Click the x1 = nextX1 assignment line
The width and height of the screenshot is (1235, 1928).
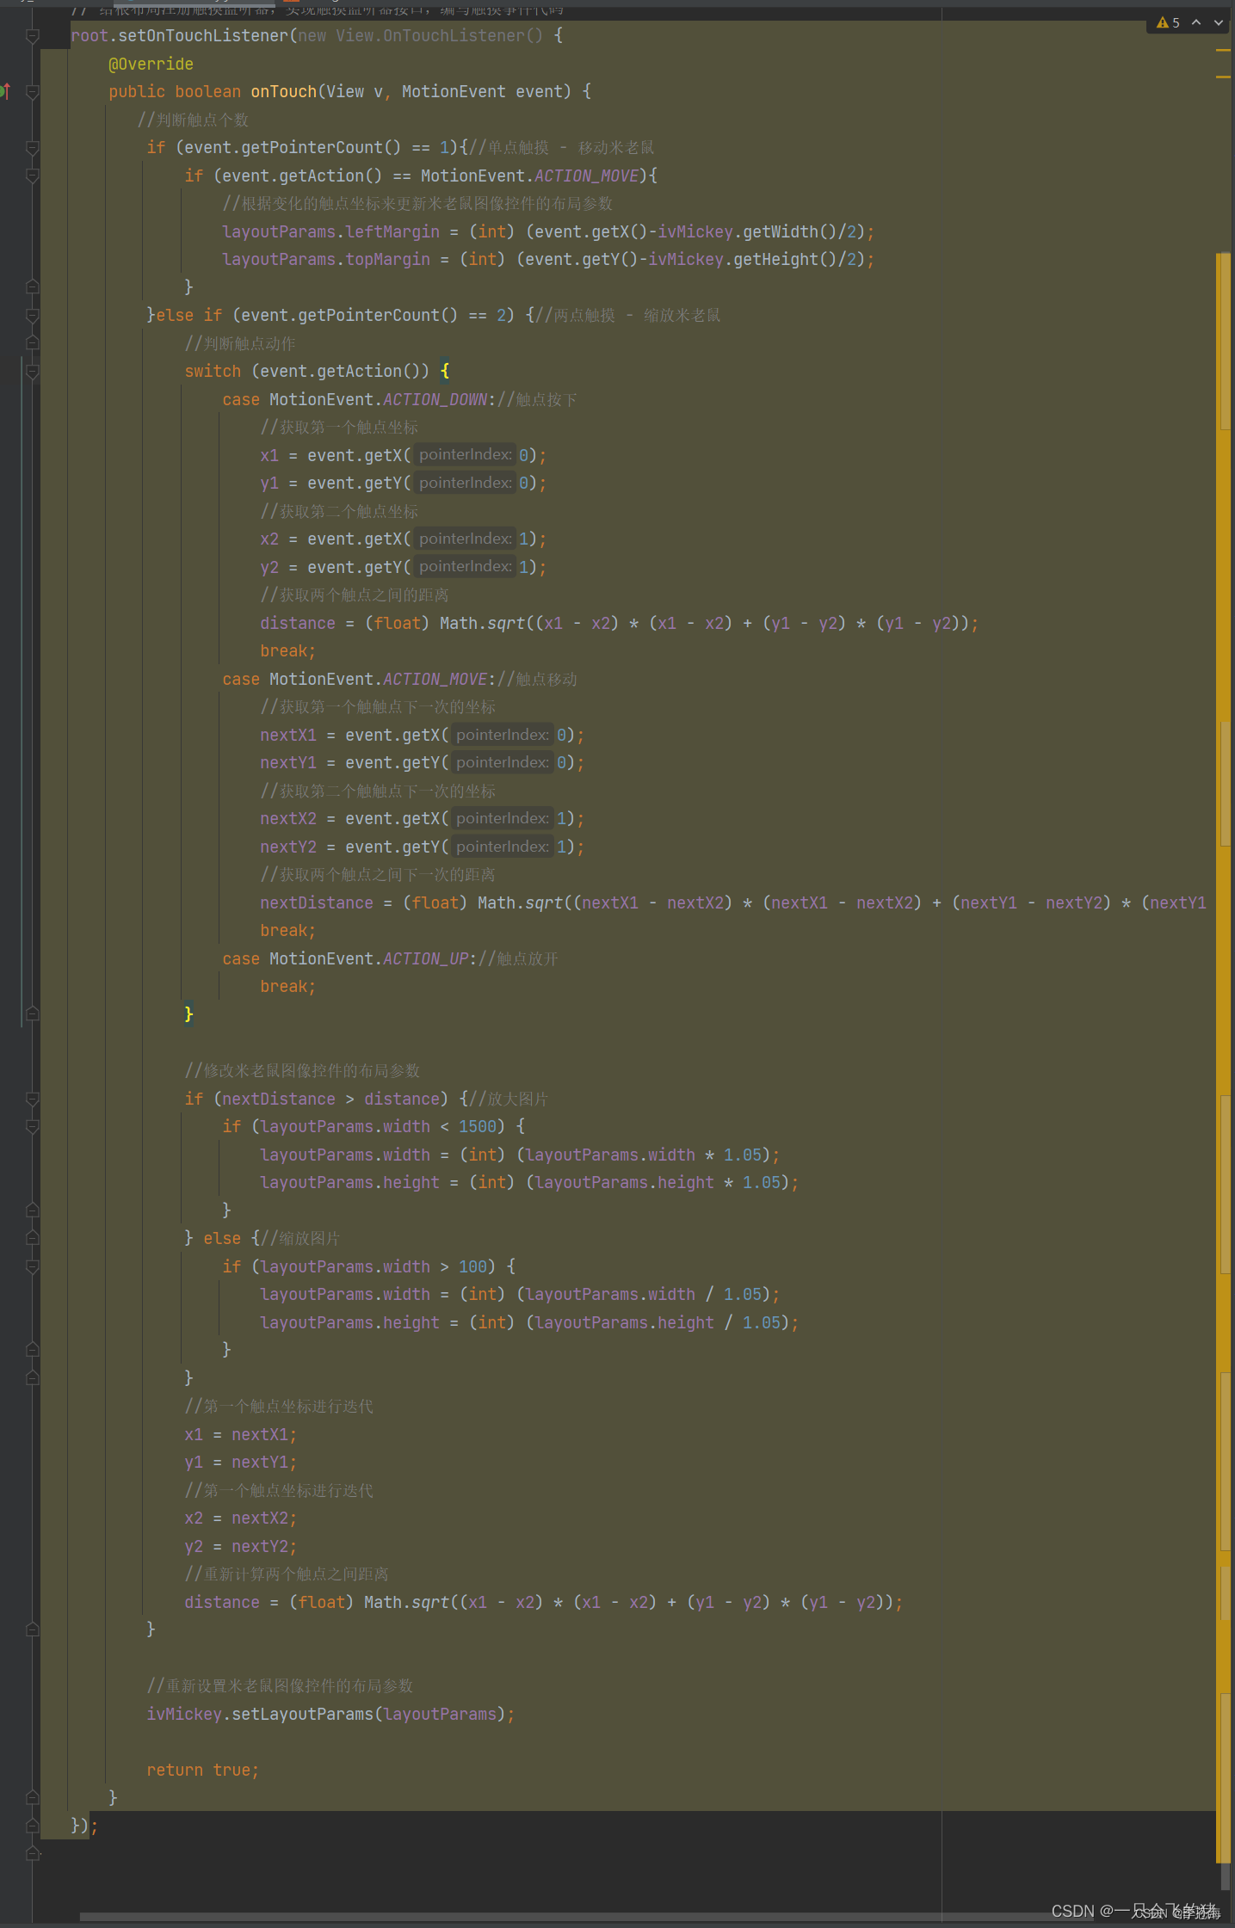(241, 1434)
